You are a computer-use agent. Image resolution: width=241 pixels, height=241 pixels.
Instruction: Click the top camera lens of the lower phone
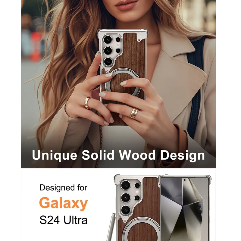tap(126, 185)
